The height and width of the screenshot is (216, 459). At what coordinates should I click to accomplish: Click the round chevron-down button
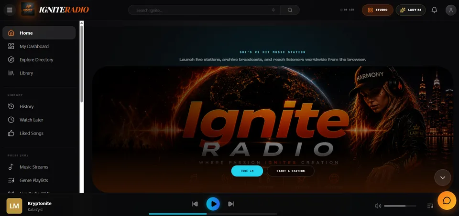tap(443, 177)
